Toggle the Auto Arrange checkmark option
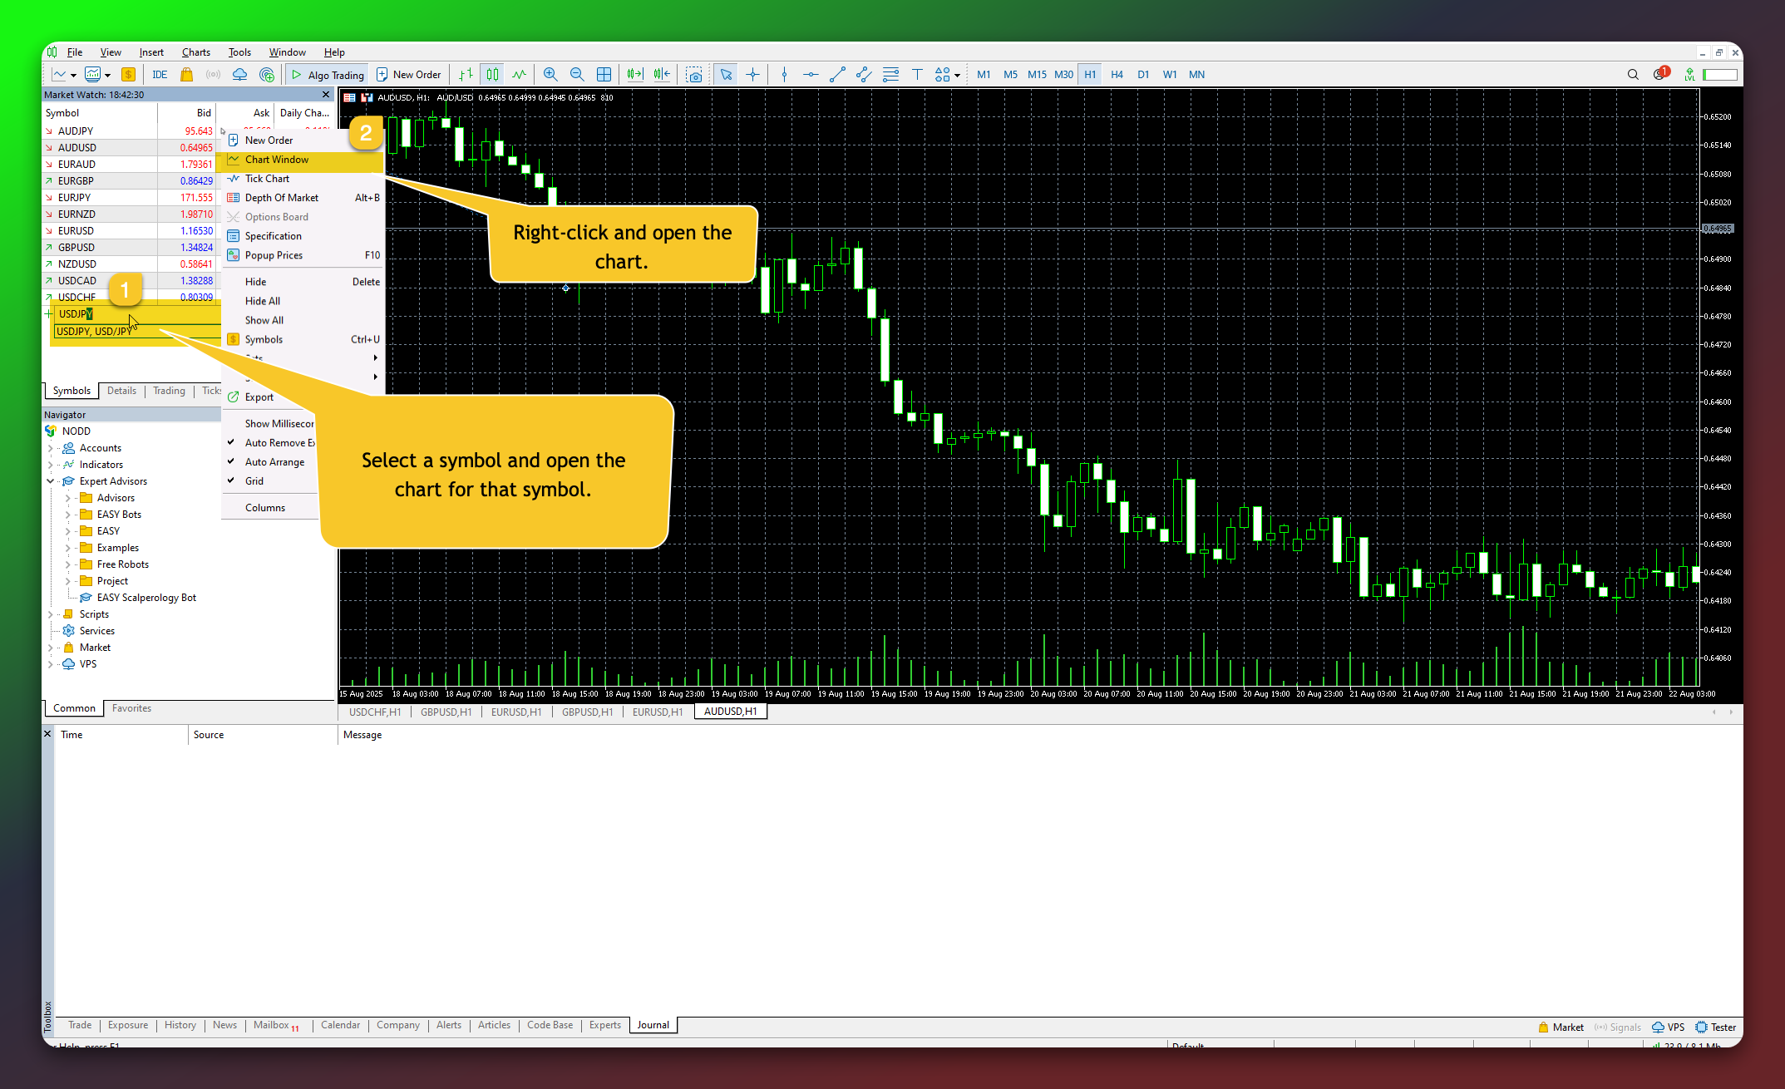Viewport: 1785px width, 1089px height. coord(274,461)
